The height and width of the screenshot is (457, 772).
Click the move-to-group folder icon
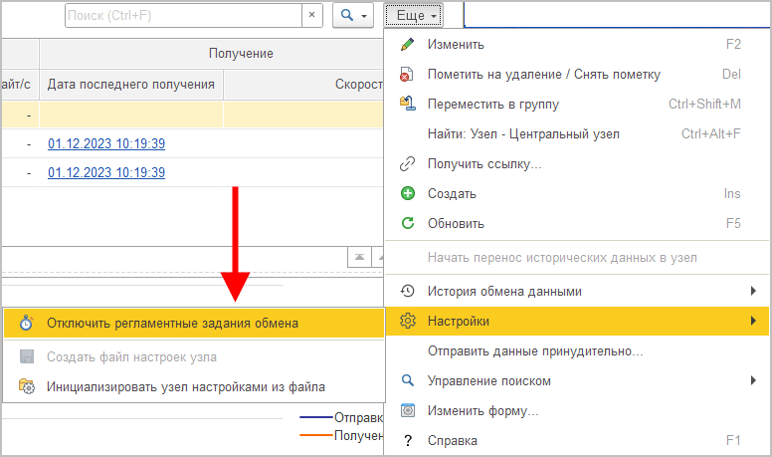click(407, 104)
